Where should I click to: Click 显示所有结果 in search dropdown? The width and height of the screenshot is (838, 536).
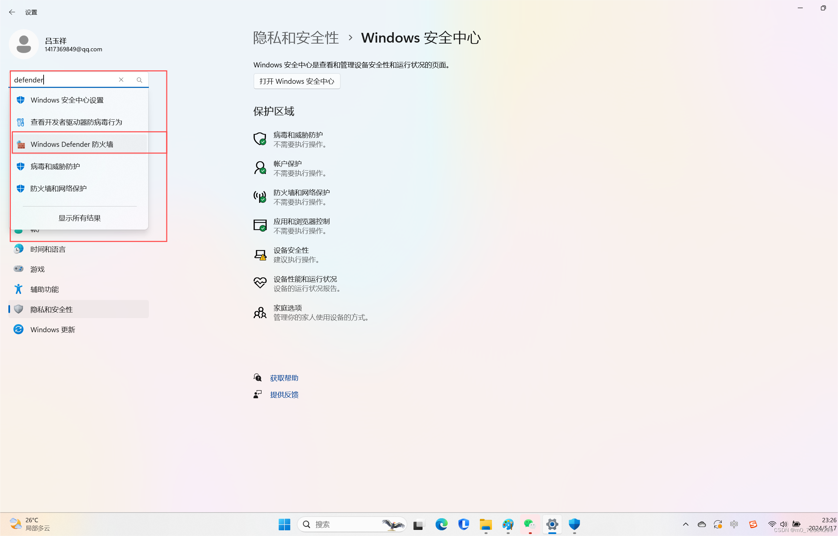click(x=79, y=218)
